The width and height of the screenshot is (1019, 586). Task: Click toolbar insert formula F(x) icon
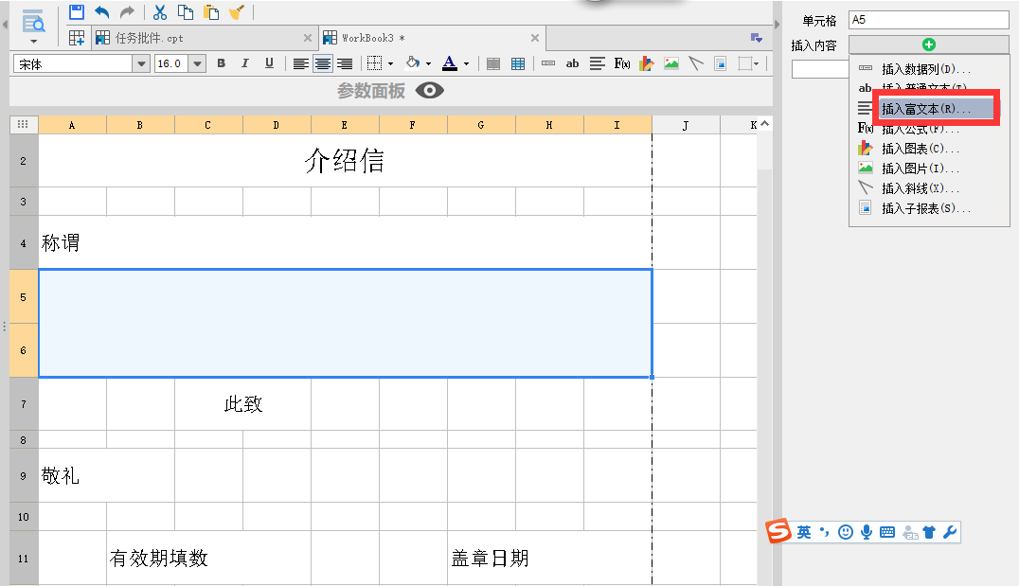[x=622, y=63]
